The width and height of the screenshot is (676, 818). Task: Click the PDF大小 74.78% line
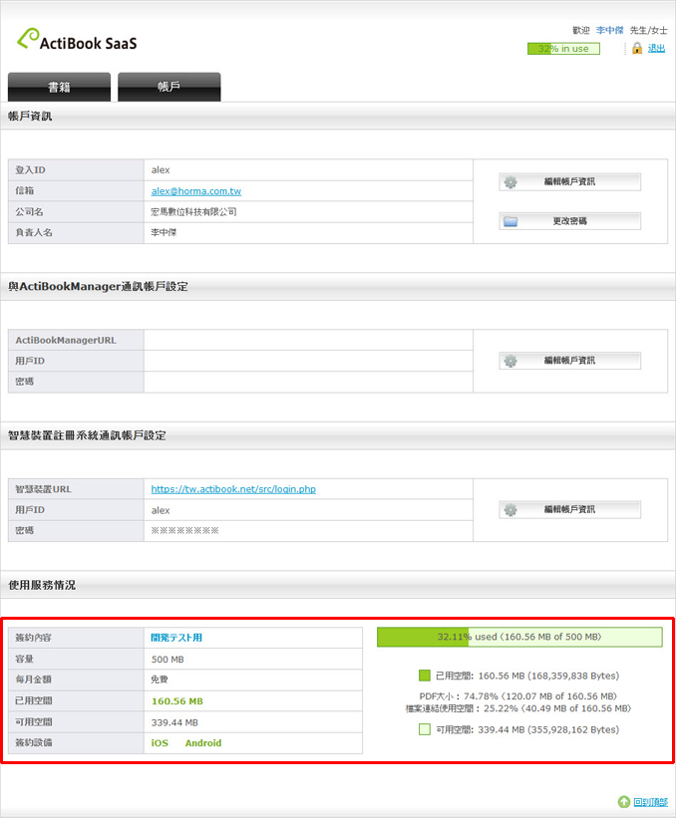[518, 696]
